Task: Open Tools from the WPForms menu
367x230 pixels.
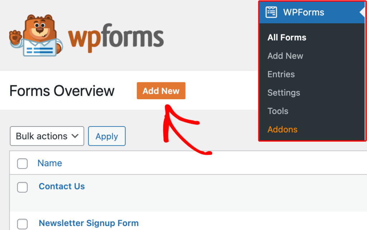Action: 278,111
